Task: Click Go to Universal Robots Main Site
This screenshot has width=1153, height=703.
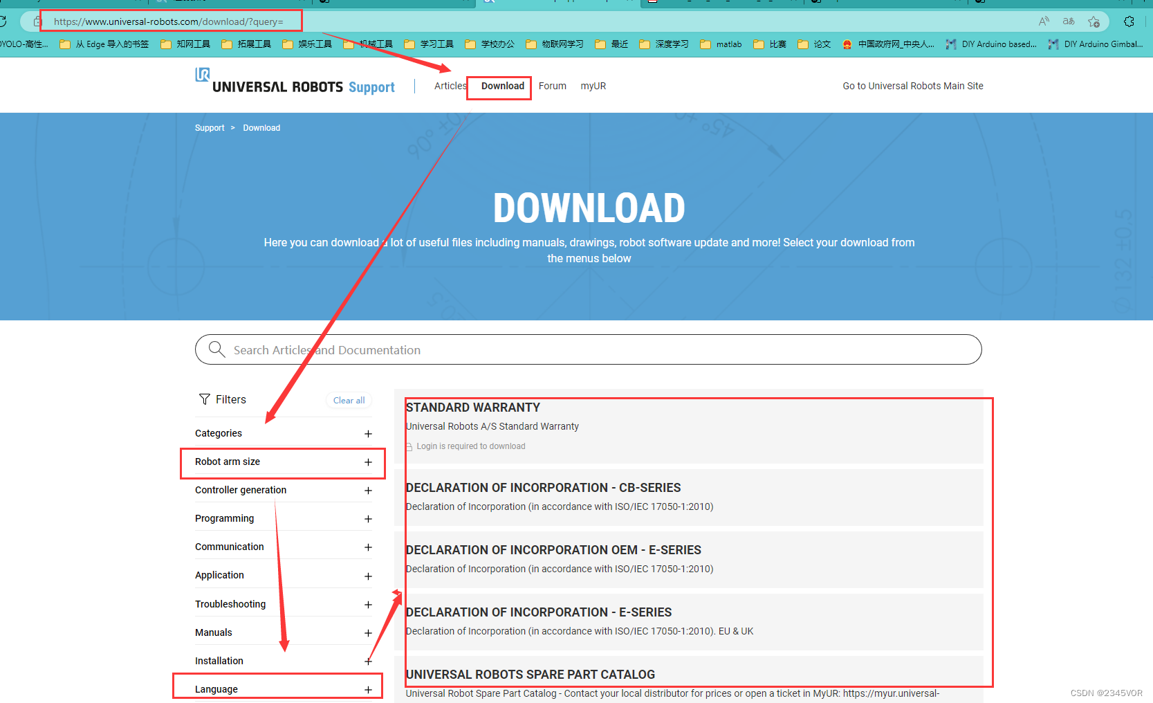Action: pyautogui.click(x=913, y=86)
